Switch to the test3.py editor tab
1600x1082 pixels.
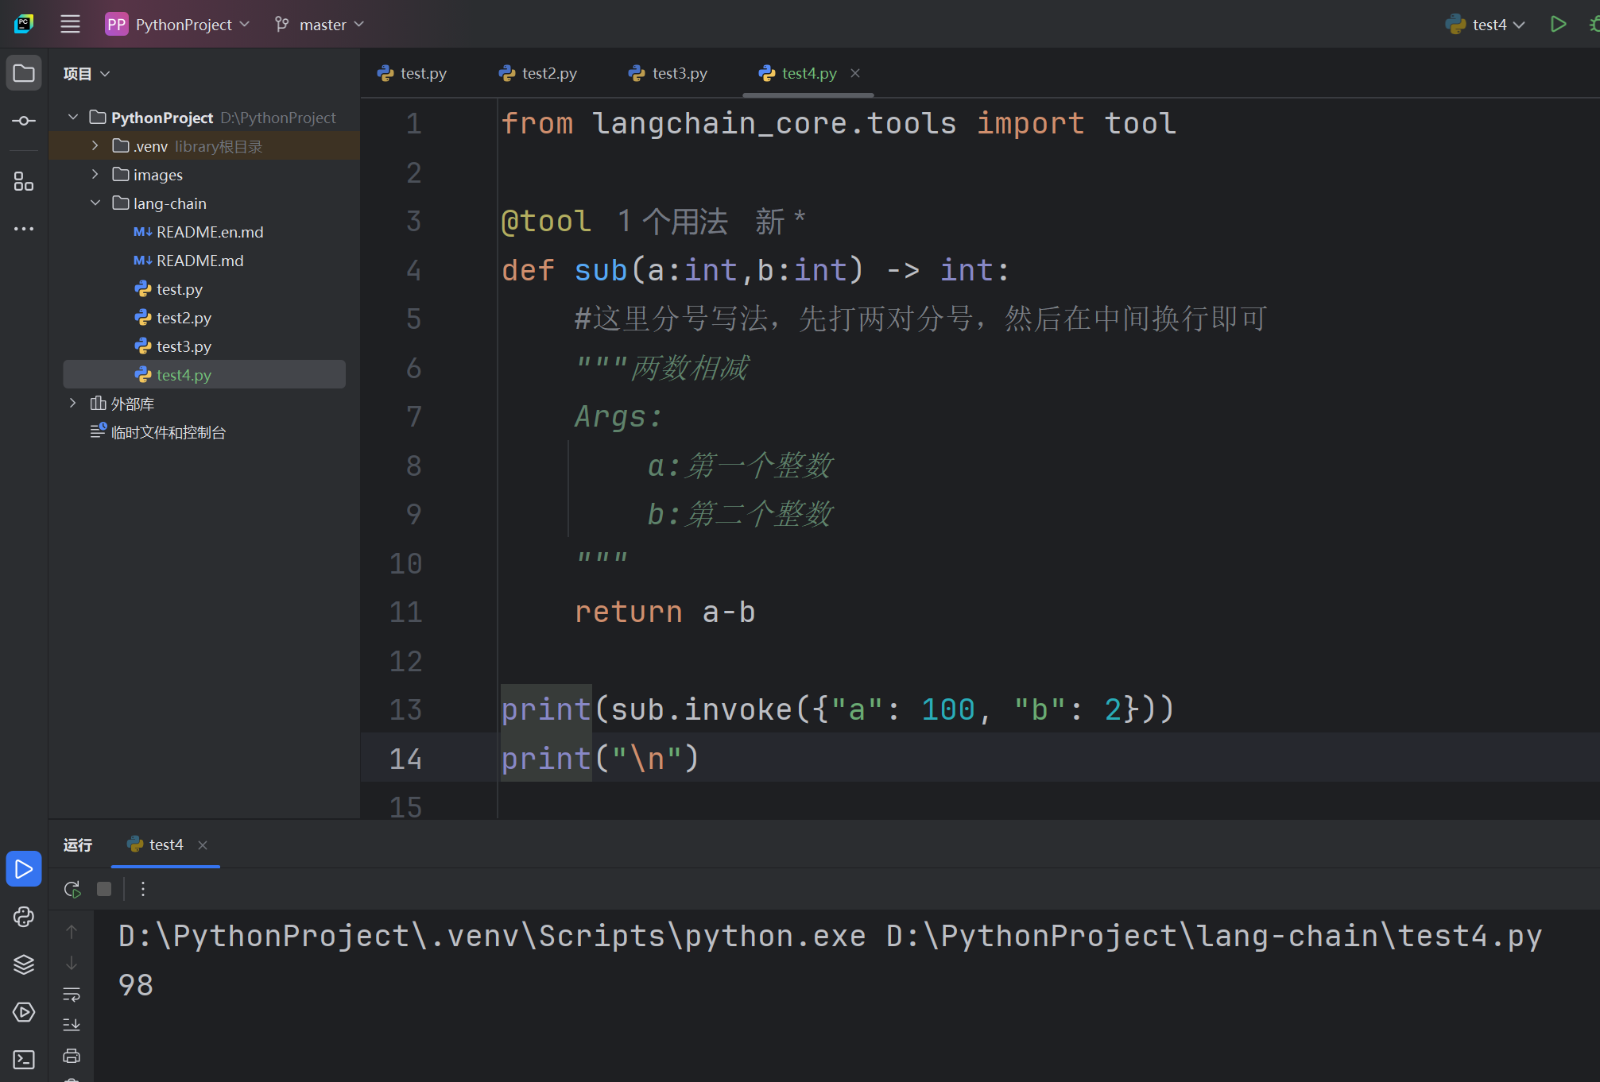[668, 73]
